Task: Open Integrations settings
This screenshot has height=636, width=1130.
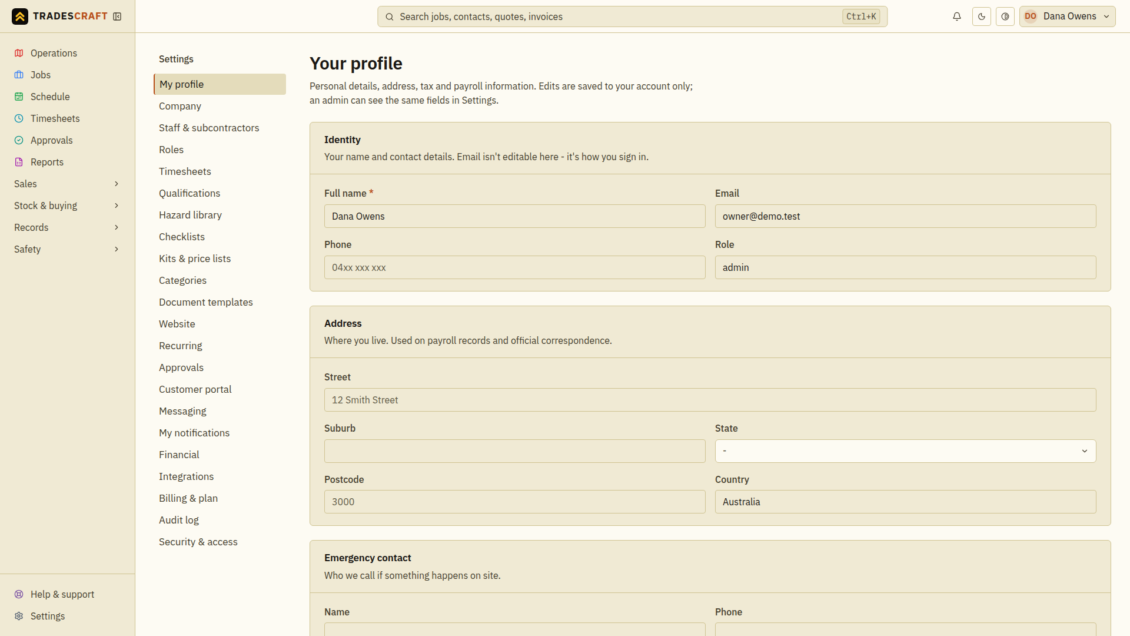Action: coord(220,476)
